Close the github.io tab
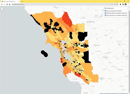This screenshot has width=130, height=94. click(19, 2)
